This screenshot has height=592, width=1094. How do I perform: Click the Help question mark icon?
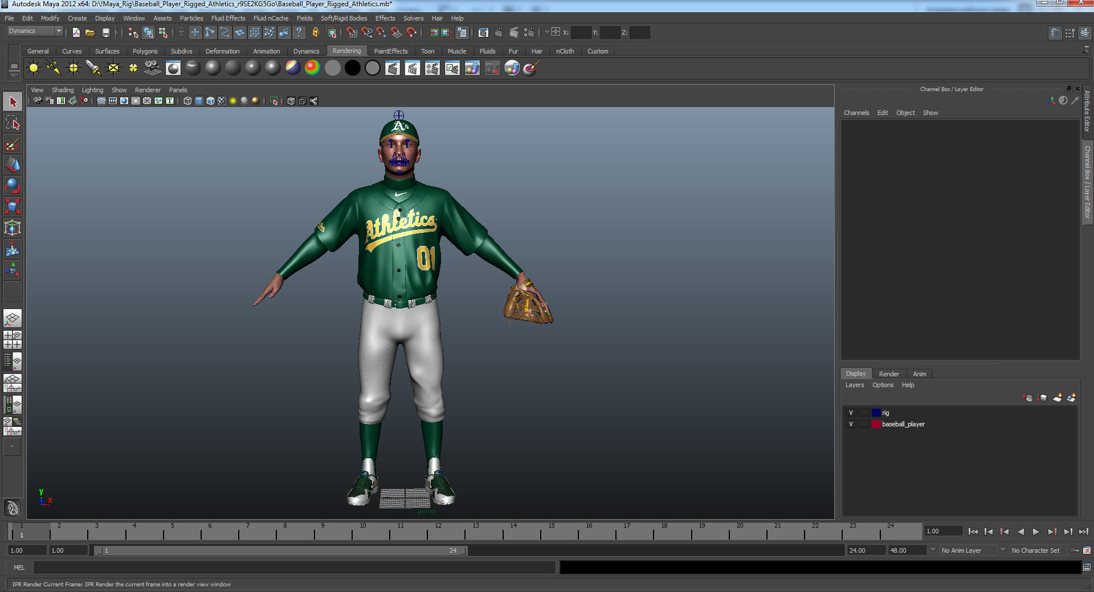coord(299,32)
